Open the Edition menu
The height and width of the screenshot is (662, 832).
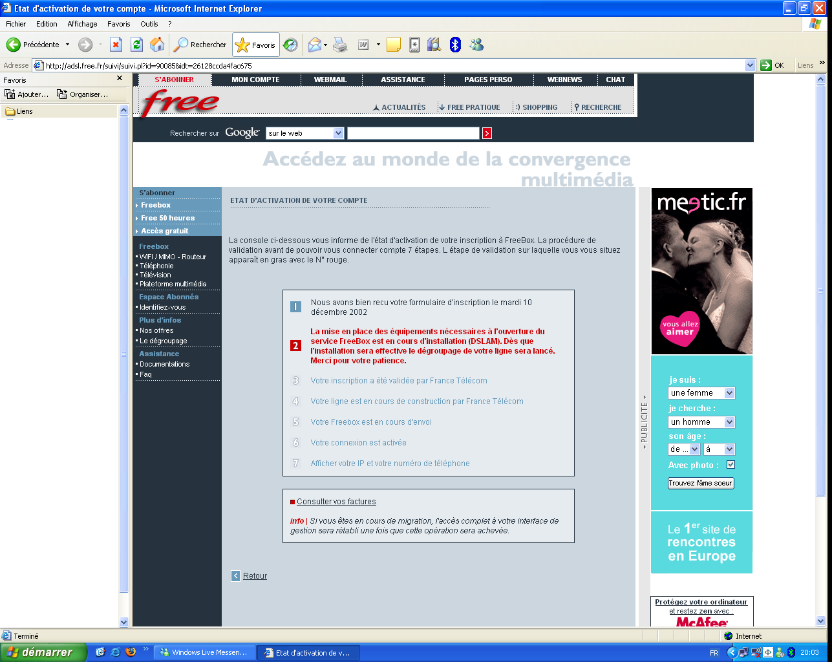[47, 24]
